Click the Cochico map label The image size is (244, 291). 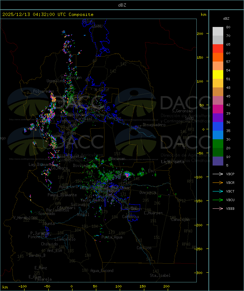click(x=144, y=248)
